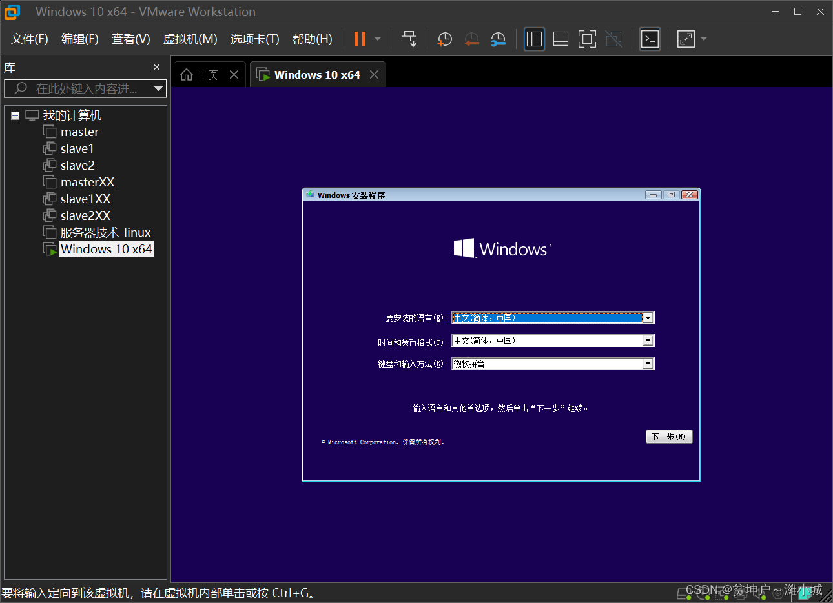This screenshot has width=833, height=603.
Task: Select the masterXX virtual machine
Action: [x=87, y=183]
